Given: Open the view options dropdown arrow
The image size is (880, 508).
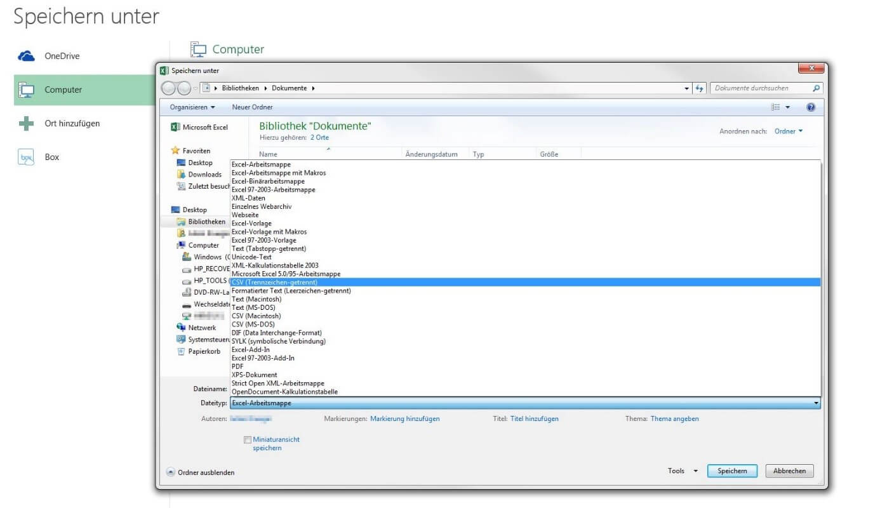Looking at the screenshot, I should click(x=788, y=107).
